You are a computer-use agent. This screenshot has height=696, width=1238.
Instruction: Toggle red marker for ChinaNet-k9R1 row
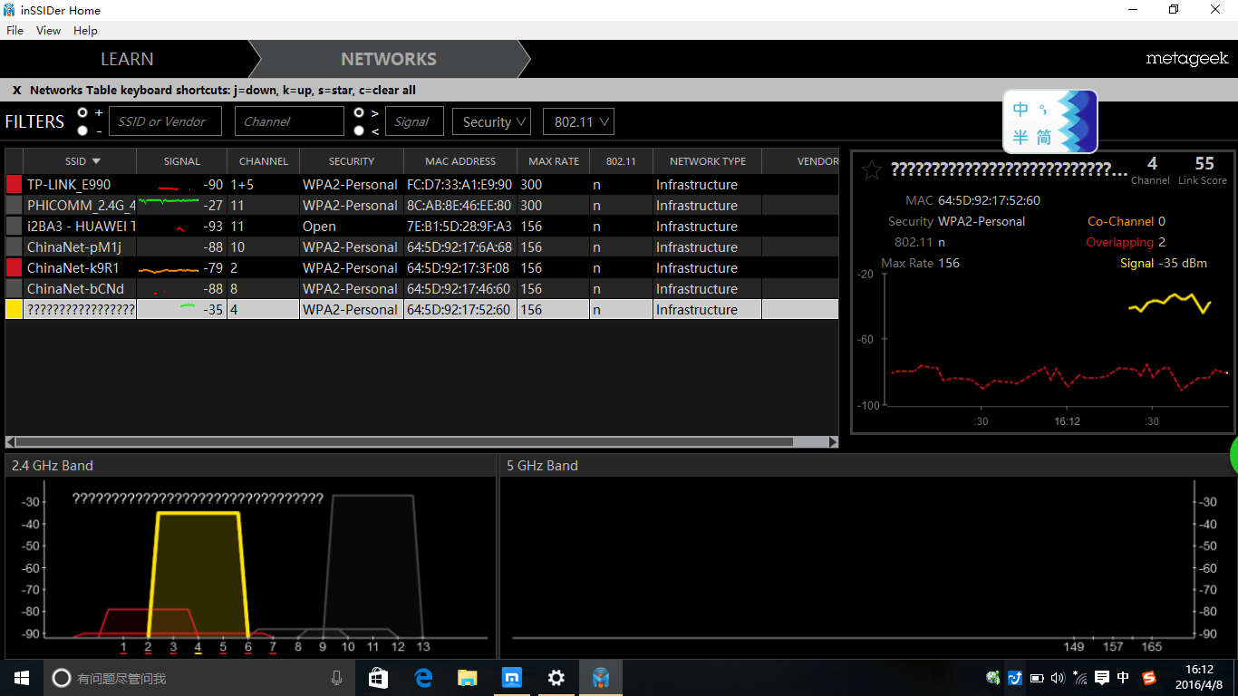[x=14, y=267]
